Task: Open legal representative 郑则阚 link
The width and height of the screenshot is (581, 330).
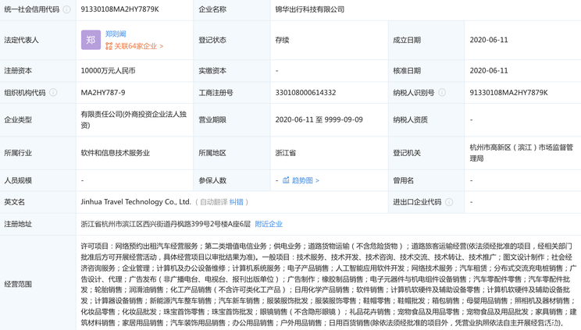Action: click(x=116, y=34)
